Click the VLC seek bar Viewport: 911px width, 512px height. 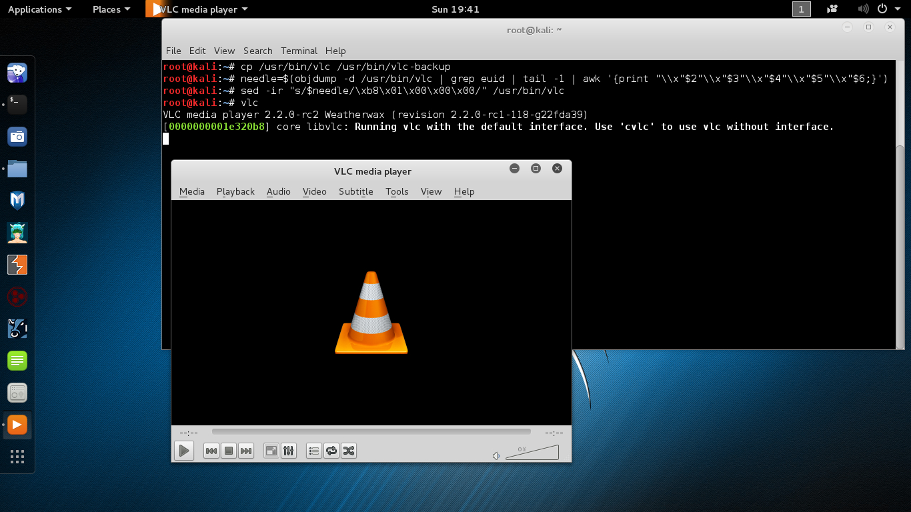point(371,432)
